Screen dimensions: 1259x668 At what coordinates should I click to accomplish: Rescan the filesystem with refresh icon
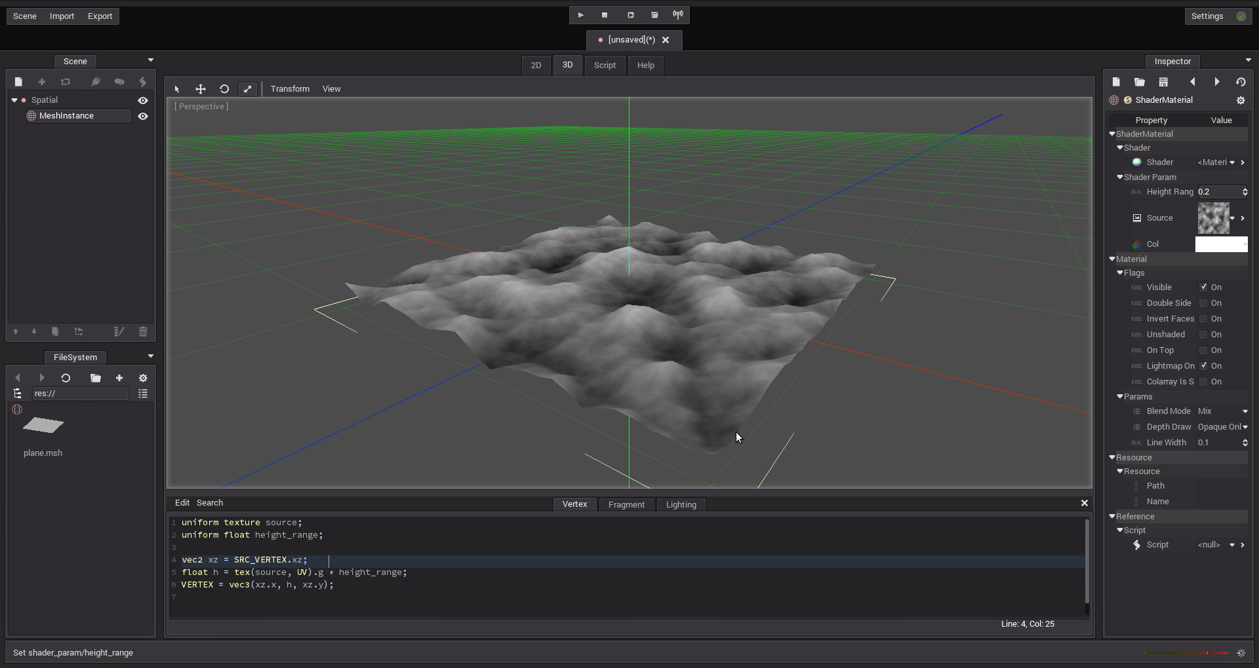point(66,378)
